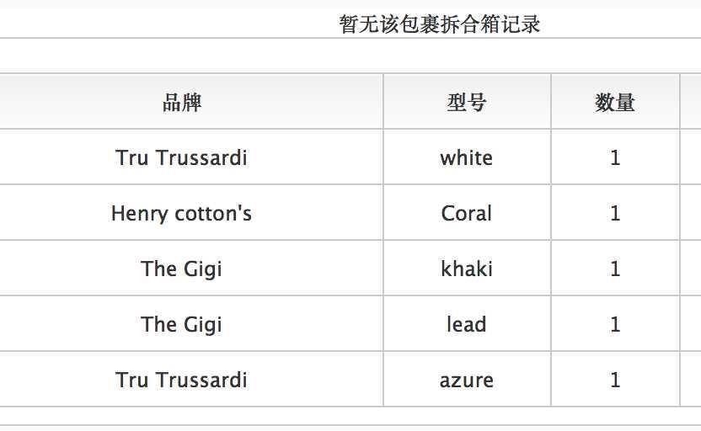Click the white model cell
The height and width of the screenshot is (431, 701).
(x=466, y=157)
